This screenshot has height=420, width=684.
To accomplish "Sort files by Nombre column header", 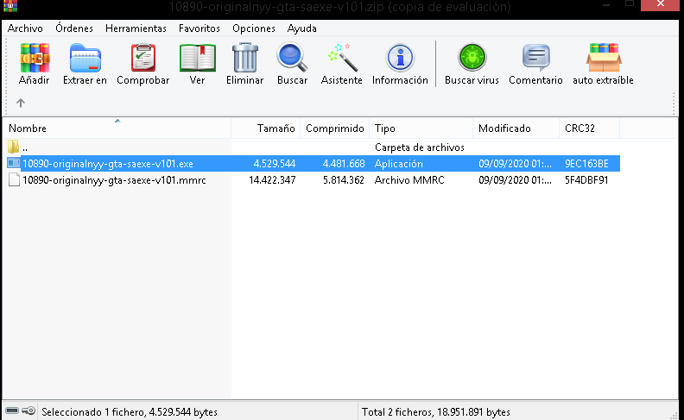I will pyautogui.click(x=117, y=129).
